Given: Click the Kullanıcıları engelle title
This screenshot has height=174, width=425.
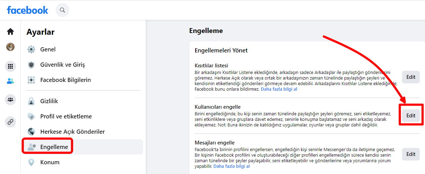Looking at the screenshot, I should click(217, 107).
